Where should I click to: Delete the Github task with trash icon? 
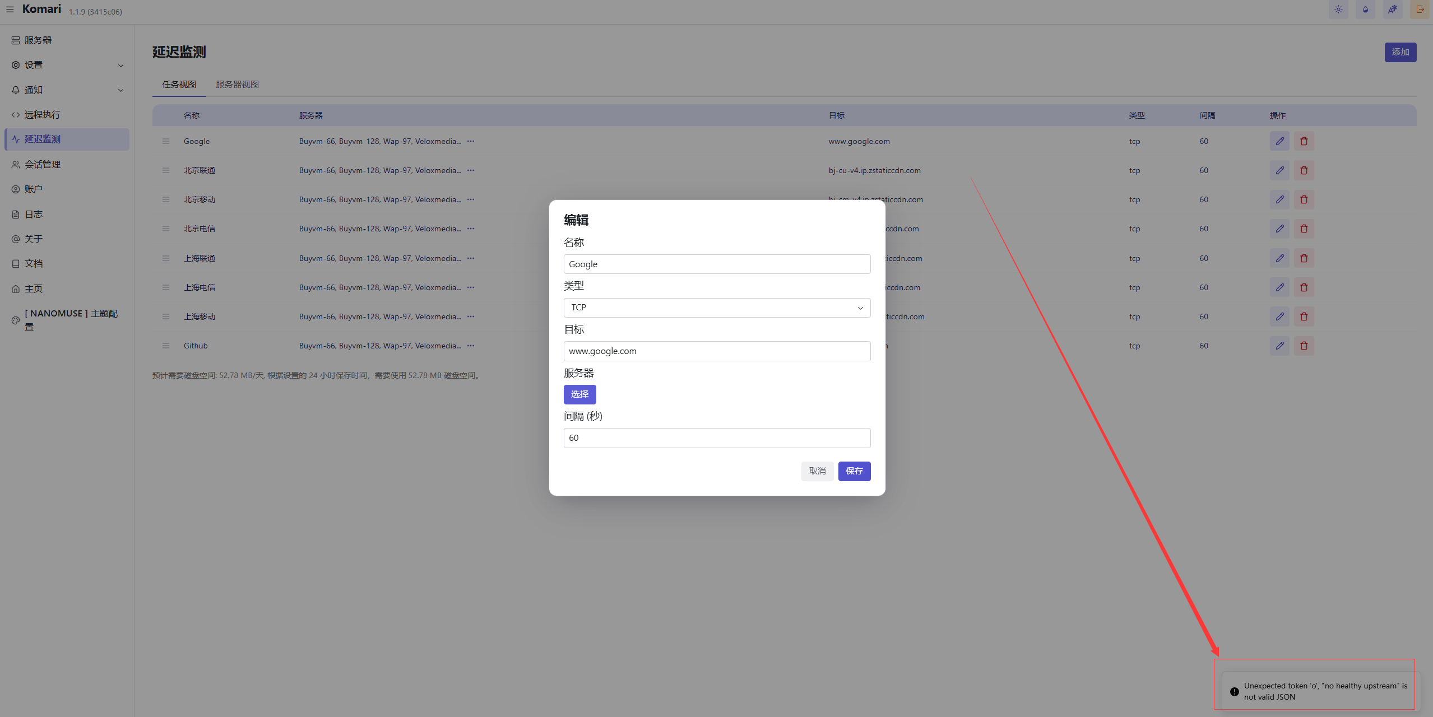(1304, 346)
